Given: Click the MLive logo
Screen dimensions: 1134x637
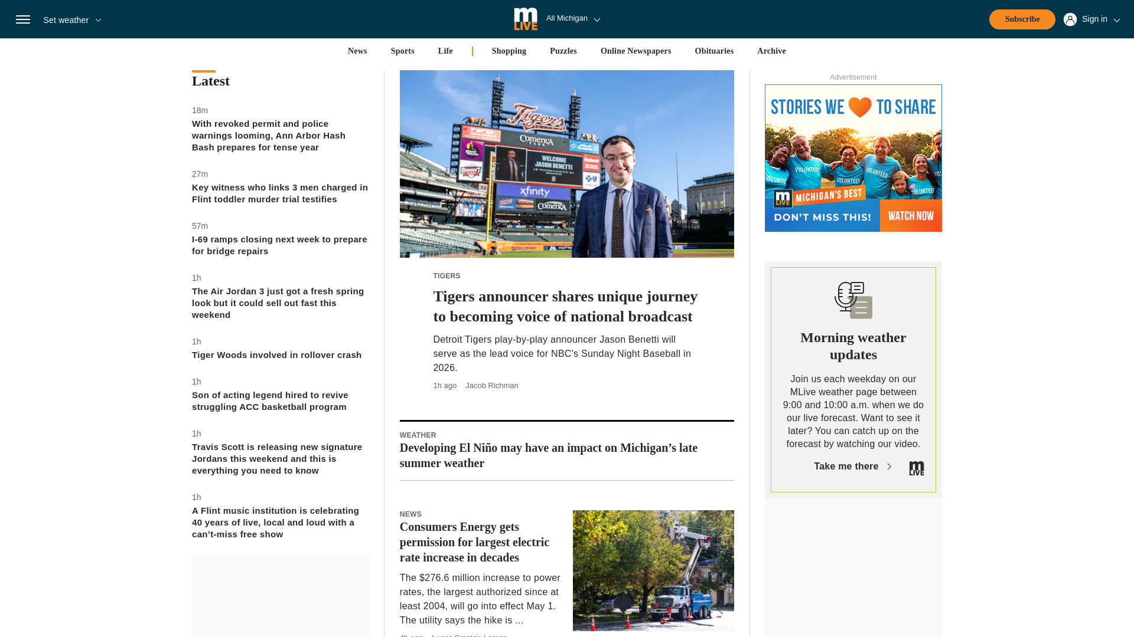Looking at the screenshot, I should pyautogui.click(x=526, y=19).
